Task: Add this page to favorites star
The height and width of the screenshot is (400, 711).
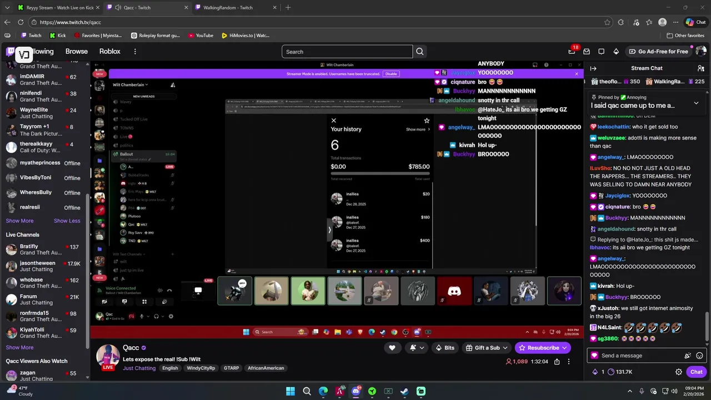Action: [607, 22]
